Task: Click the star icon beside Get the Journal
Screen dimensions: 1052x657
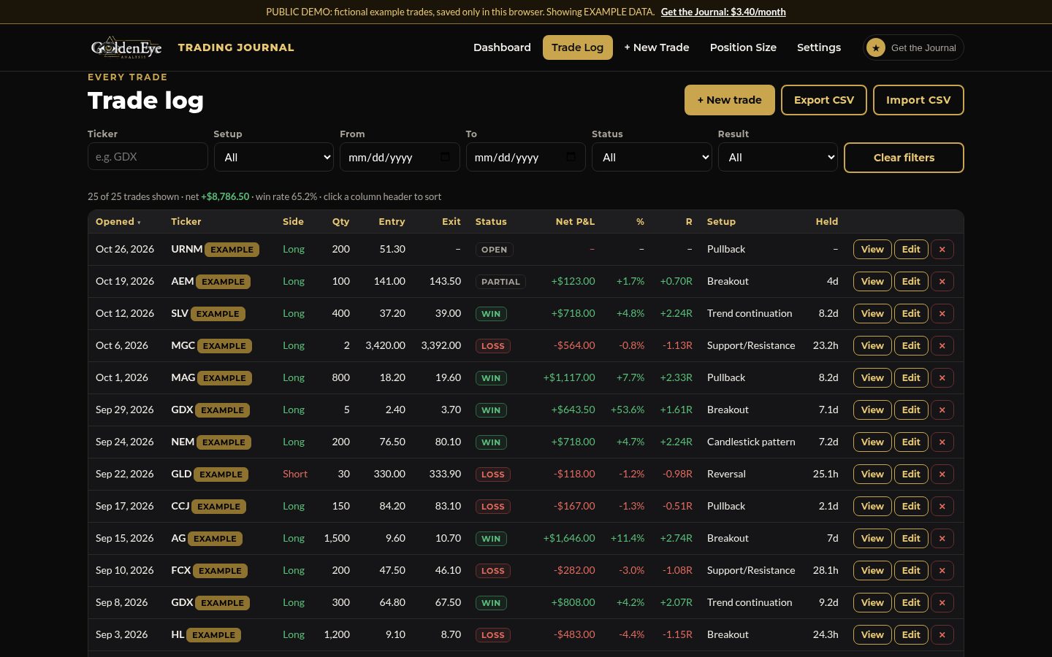Action: coord(875,47)
